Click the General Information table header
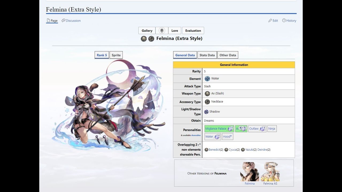Image resolution: width=342 pixels, height=192 pixels. tap(234, 65)
